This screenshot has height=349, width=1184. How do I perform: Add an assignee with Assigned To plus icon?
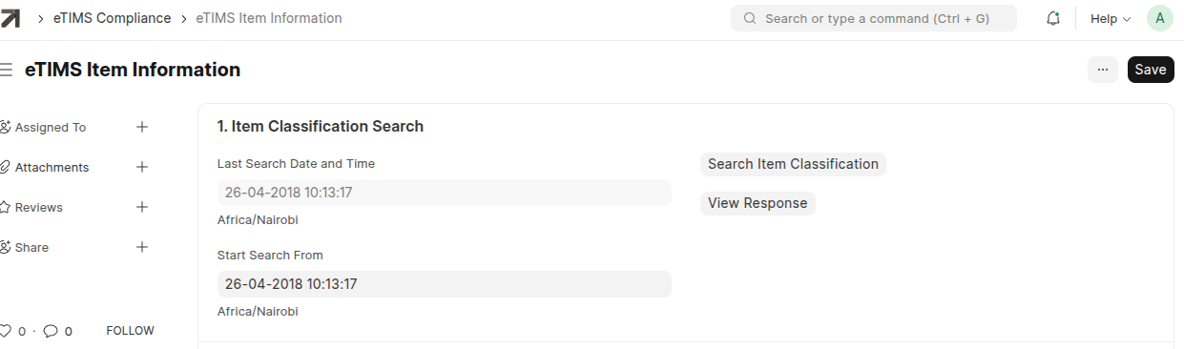[x=142, y=127]
